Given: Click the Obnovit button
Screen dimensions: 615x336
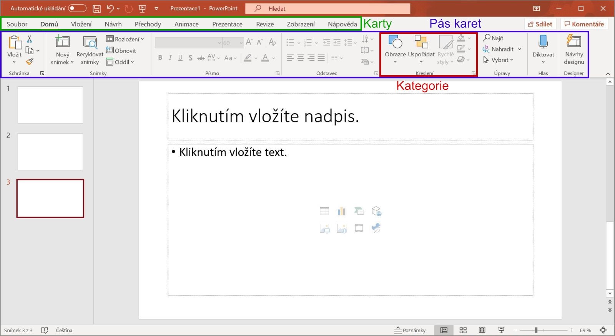Looking at the screenshot, I should (x=121, y=50).
